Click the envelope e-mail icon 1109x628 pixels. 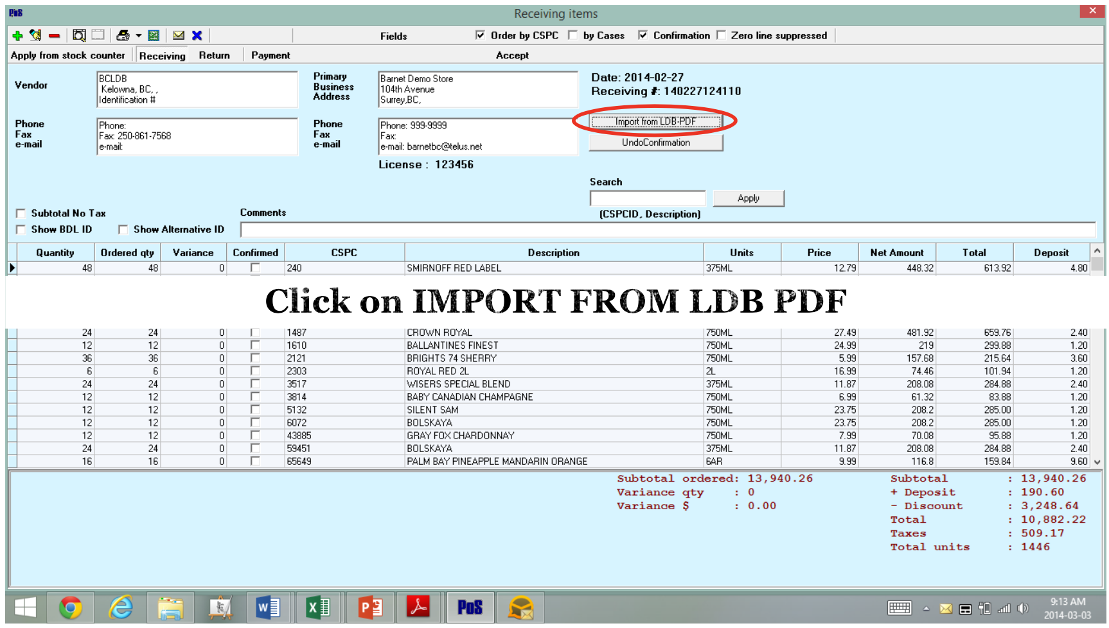(179, 36)
